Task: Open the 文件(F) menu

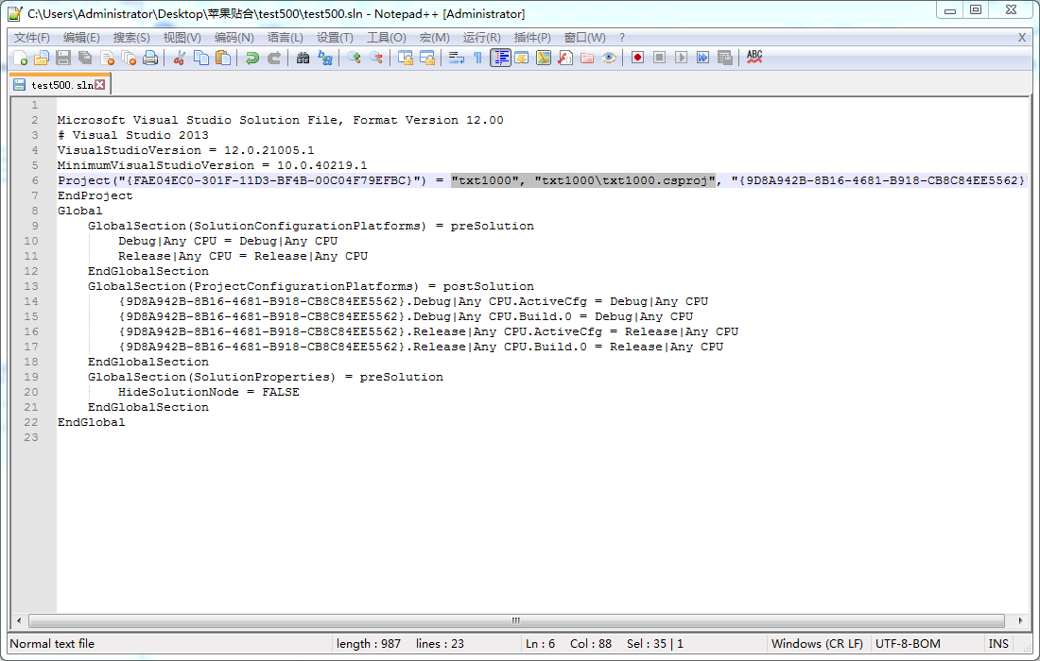Action: coord(32,38)
